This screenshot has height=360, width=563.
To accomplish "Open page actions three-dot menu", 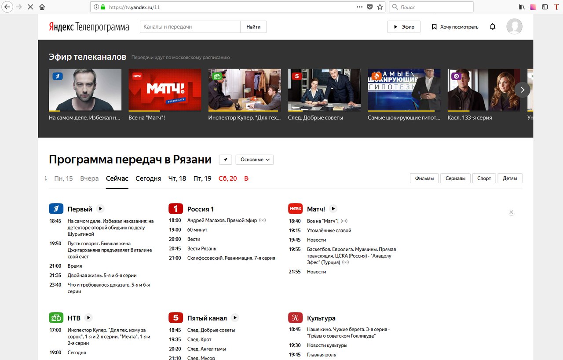I will point(360,7).
